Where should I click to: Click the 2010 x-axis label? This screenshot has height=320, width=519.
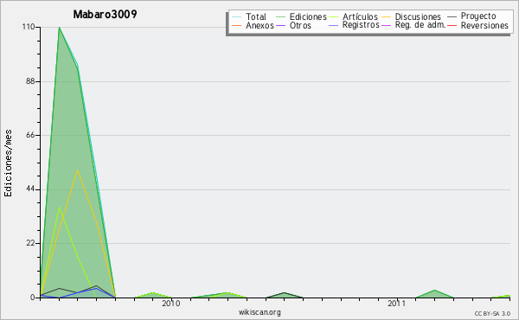tap(171, 304)
